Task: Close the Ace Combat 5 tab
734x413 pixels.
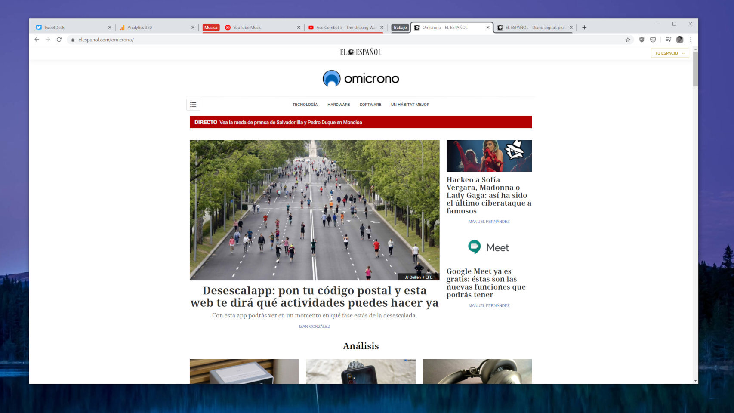Action: pyautogui.click(x=382, y=28)
